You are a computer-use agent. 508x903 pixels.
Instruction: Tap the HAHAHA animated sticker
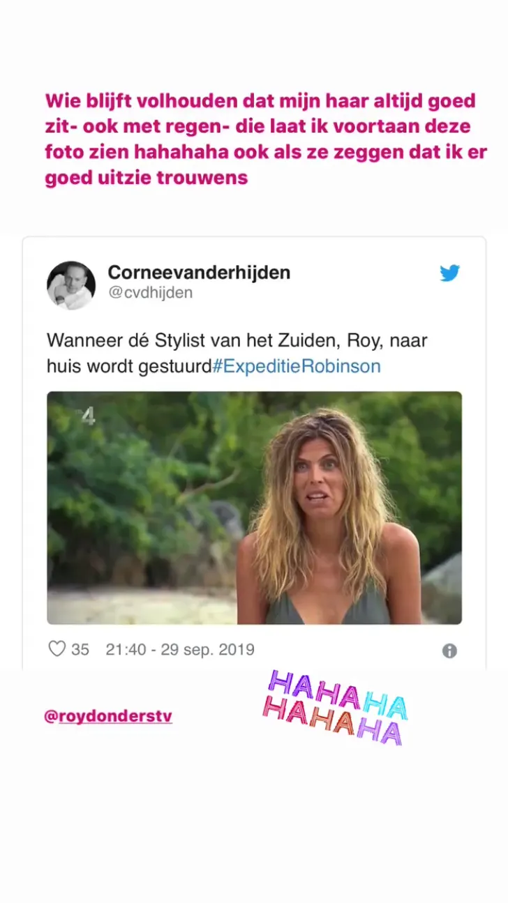click(x=335, y=707)
